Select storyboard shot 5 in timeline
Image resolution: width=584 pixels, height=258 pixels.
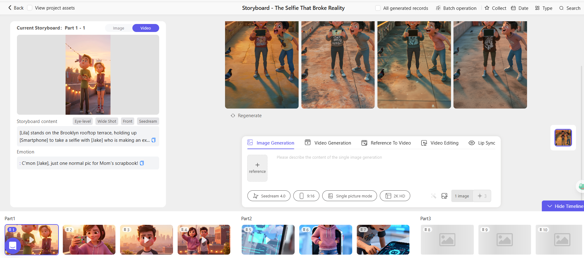pos(268,240)
